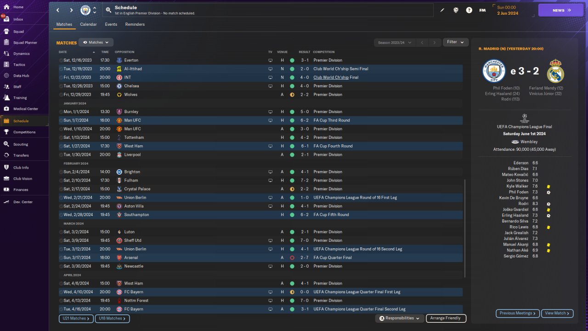Toggle the circle marker for Brighton match

(x=61, y=172)
